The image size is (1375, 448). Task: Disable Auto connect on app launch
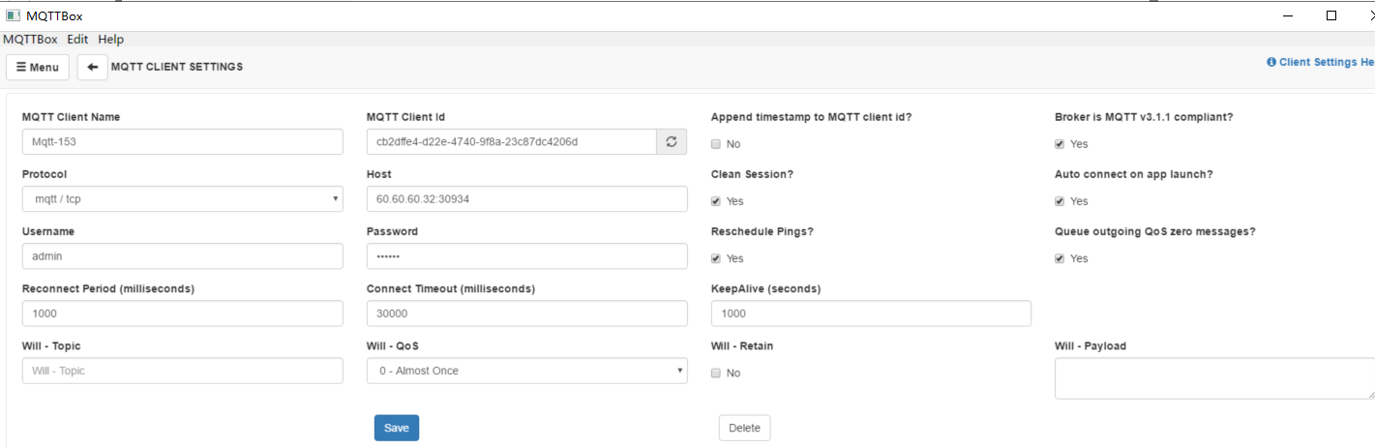[x=1060, y=201]
